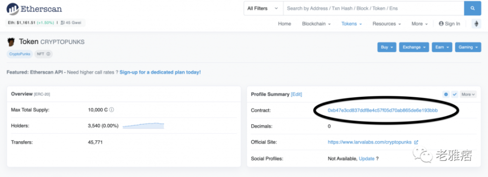Viewport: 488px width, 177px height.
Task: Open the All Filters dropdown
Action: click(x=263, y=9)
